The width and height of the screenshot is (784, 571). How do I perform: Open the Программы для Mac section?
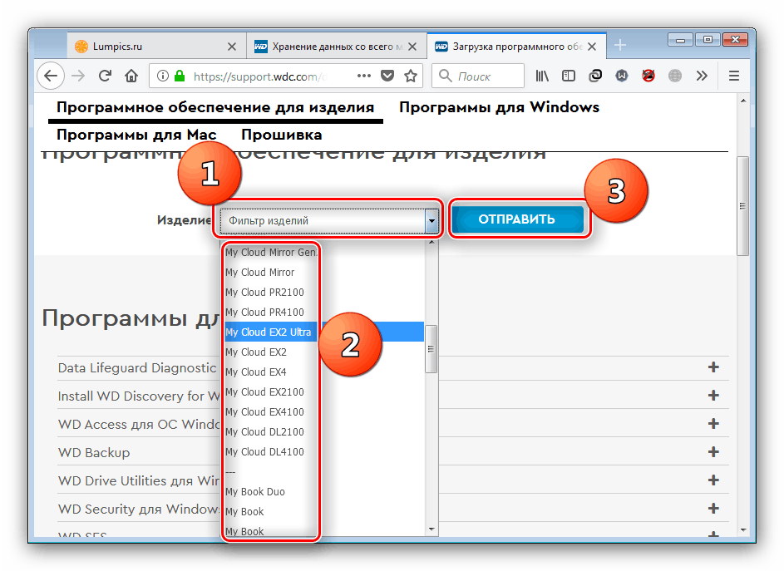pos(136,135)
